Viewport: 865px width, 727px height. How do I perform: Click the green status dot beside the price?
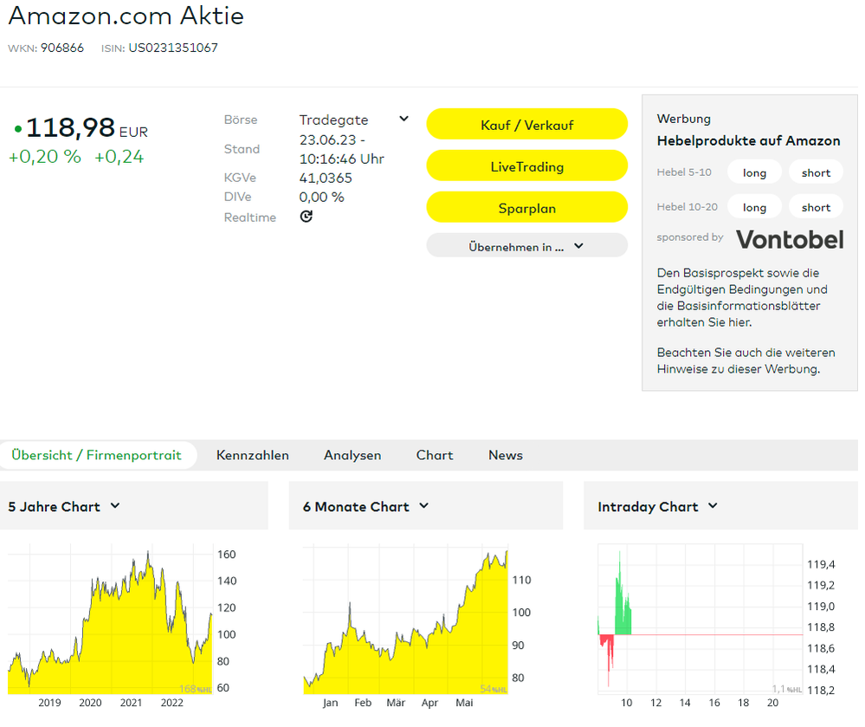point(17,130)
